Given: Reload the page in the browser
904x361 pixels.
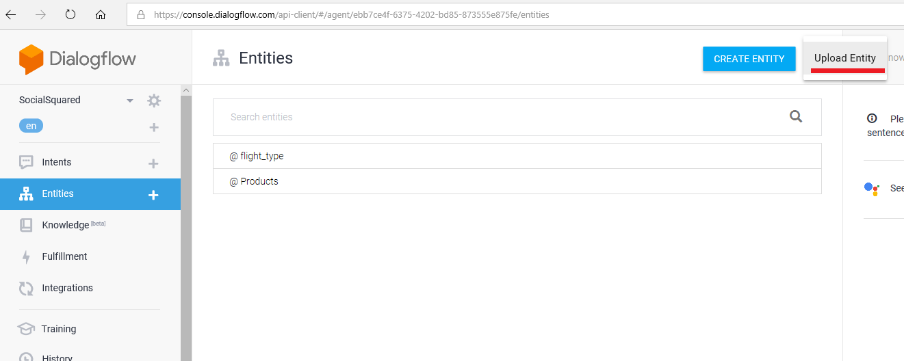Looking at the screenshot, I should pyautogui.click(x=70, y=14).
